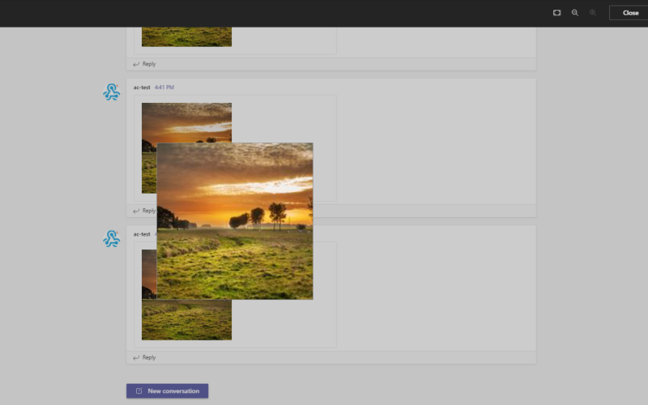Click the fit-to-screen icon in top bar
The width and height of the screenshot is (648, 405).
pyautogui.click(x=556, y=13)
